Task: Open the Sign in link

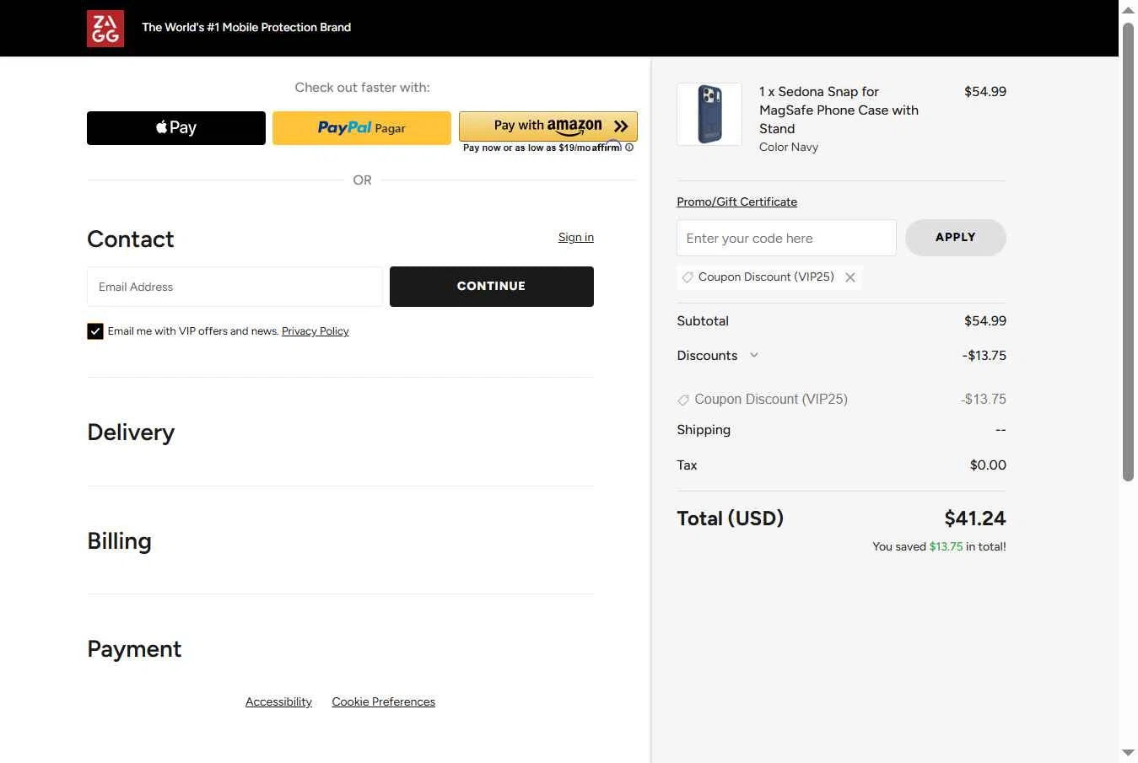Action: coord(576,238)
